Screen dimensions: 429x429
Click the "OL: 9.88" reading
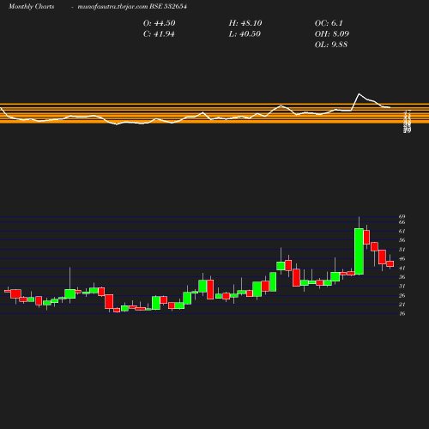(331, 45)
